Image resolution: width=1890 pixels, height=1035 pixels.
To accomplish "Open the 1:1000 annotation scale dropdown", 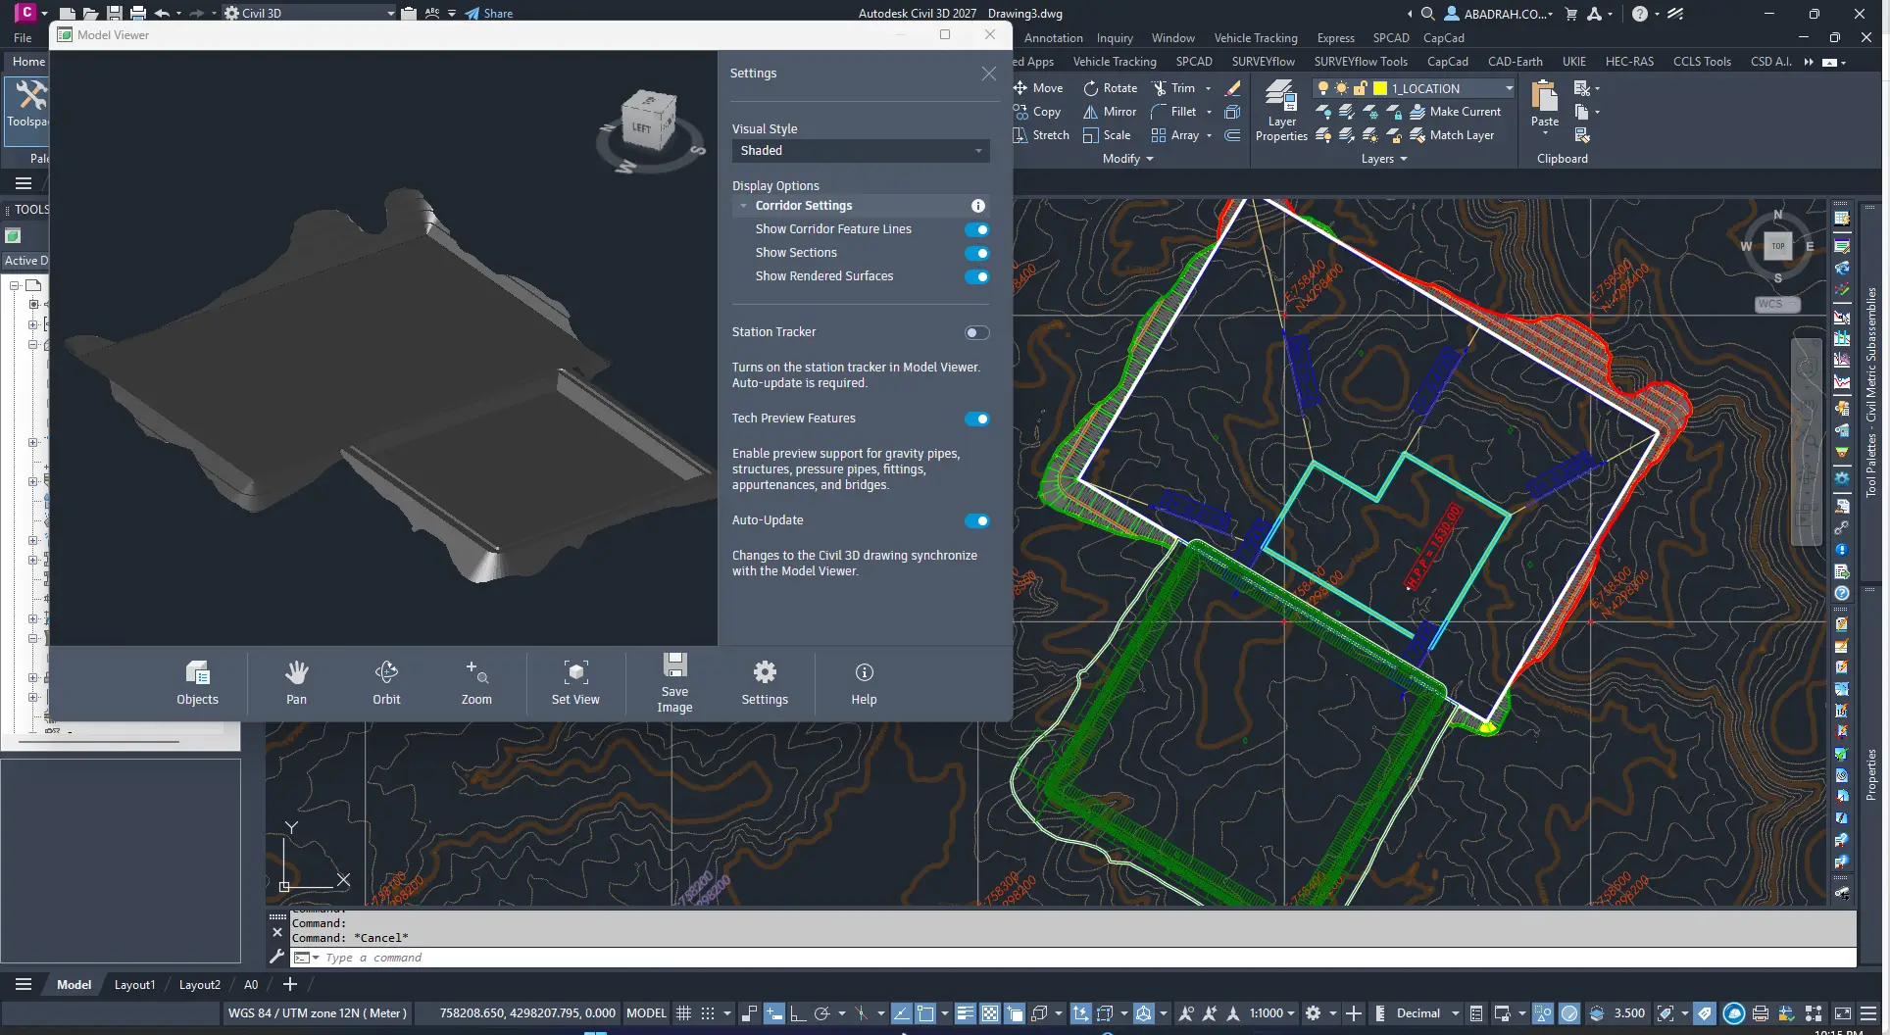I will click(1272, 1013).
